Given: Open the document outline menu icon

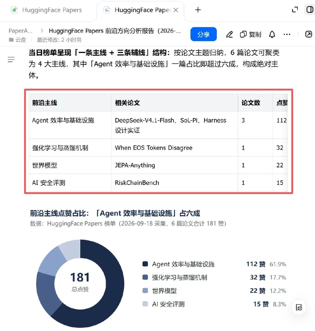Looking at the screenshot, I should tap(11, 60).
